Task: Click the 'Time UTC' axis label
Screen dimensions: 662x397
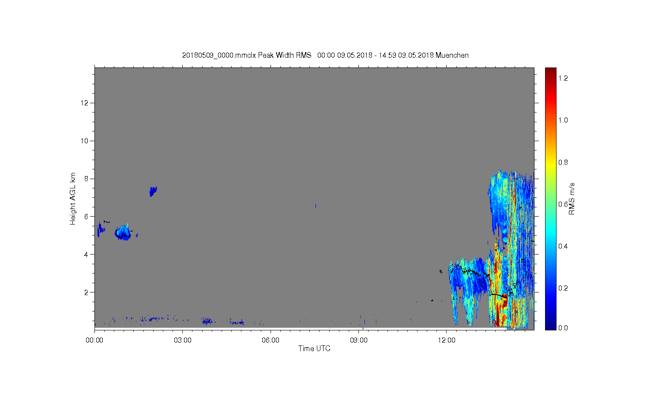Action: pos(314,348)
